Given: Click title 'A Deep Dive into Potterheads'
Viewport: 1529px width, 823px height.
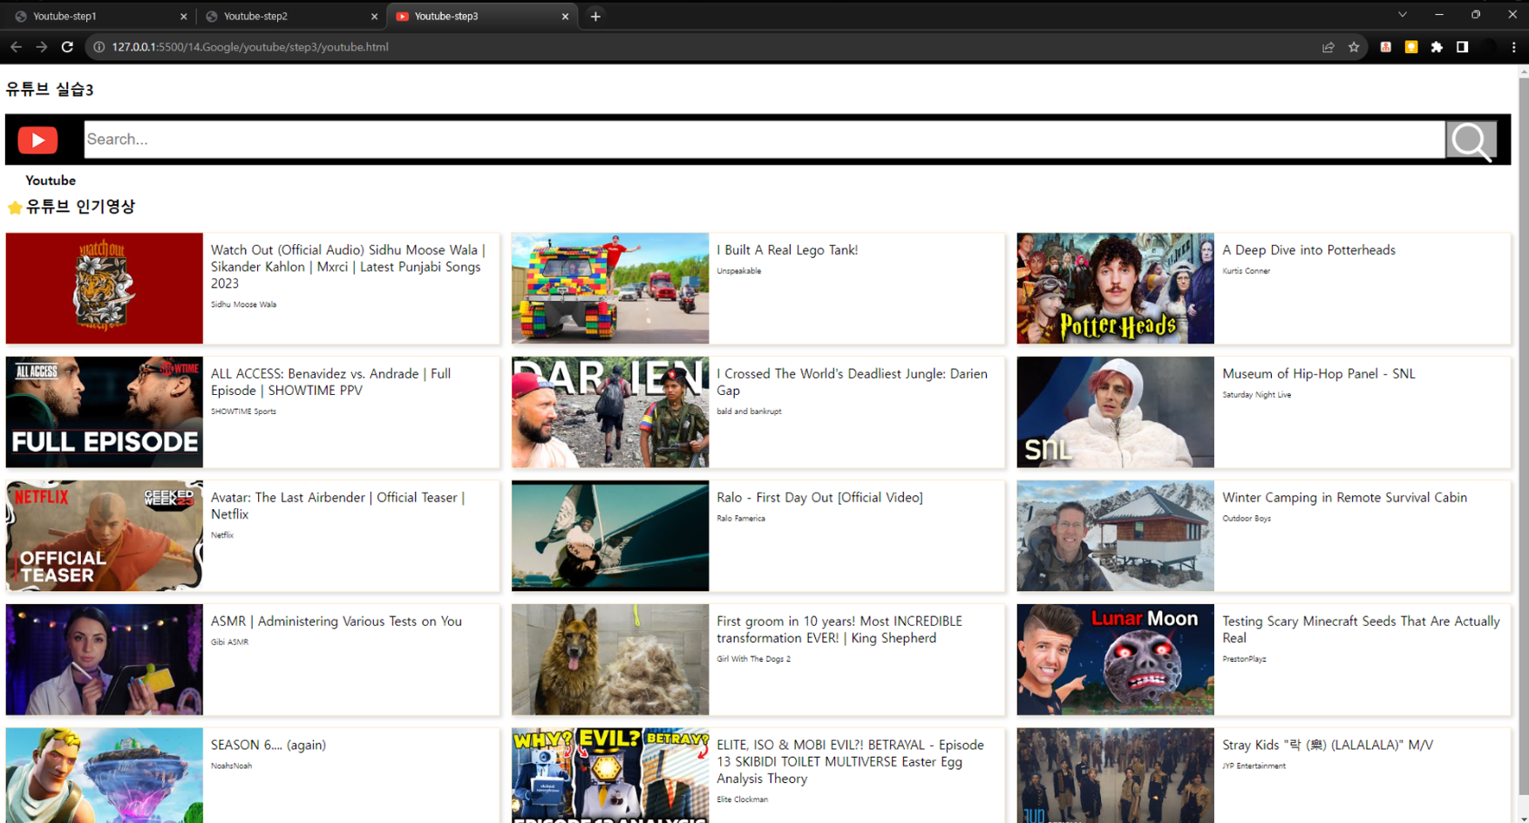Looking at the screenshot, I should click(x=1308, y=250).
